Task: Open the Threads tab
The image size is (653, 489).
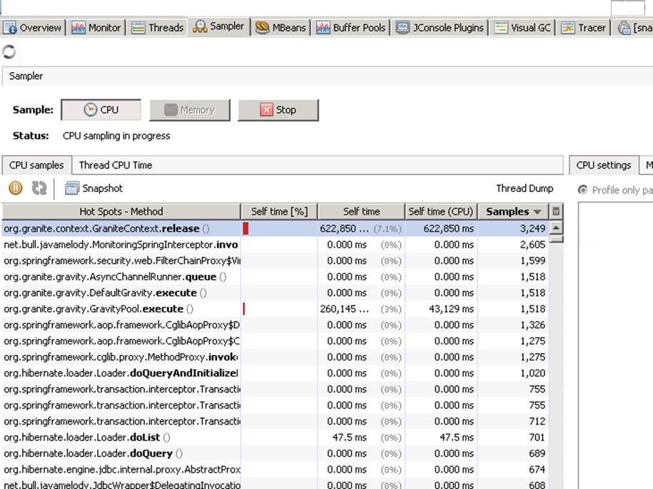Action: coord(157,27)
